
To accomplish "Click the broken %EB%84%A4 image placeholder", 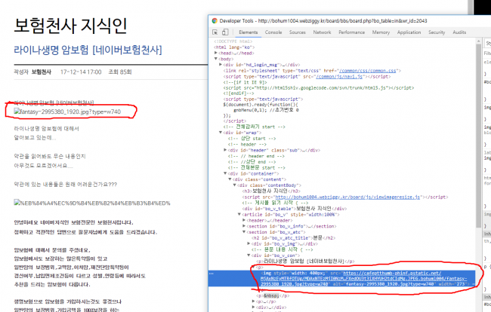I will [92, 203].
